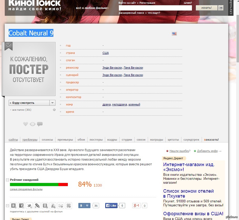Share the film via Twitter icon
The width and height of the screenshot is (239, 220).
pyautogui.click(x=29, y=206)
